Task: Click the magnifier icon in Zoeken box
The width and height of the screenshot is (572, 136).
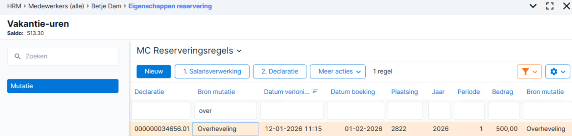Action: [18, 56]
